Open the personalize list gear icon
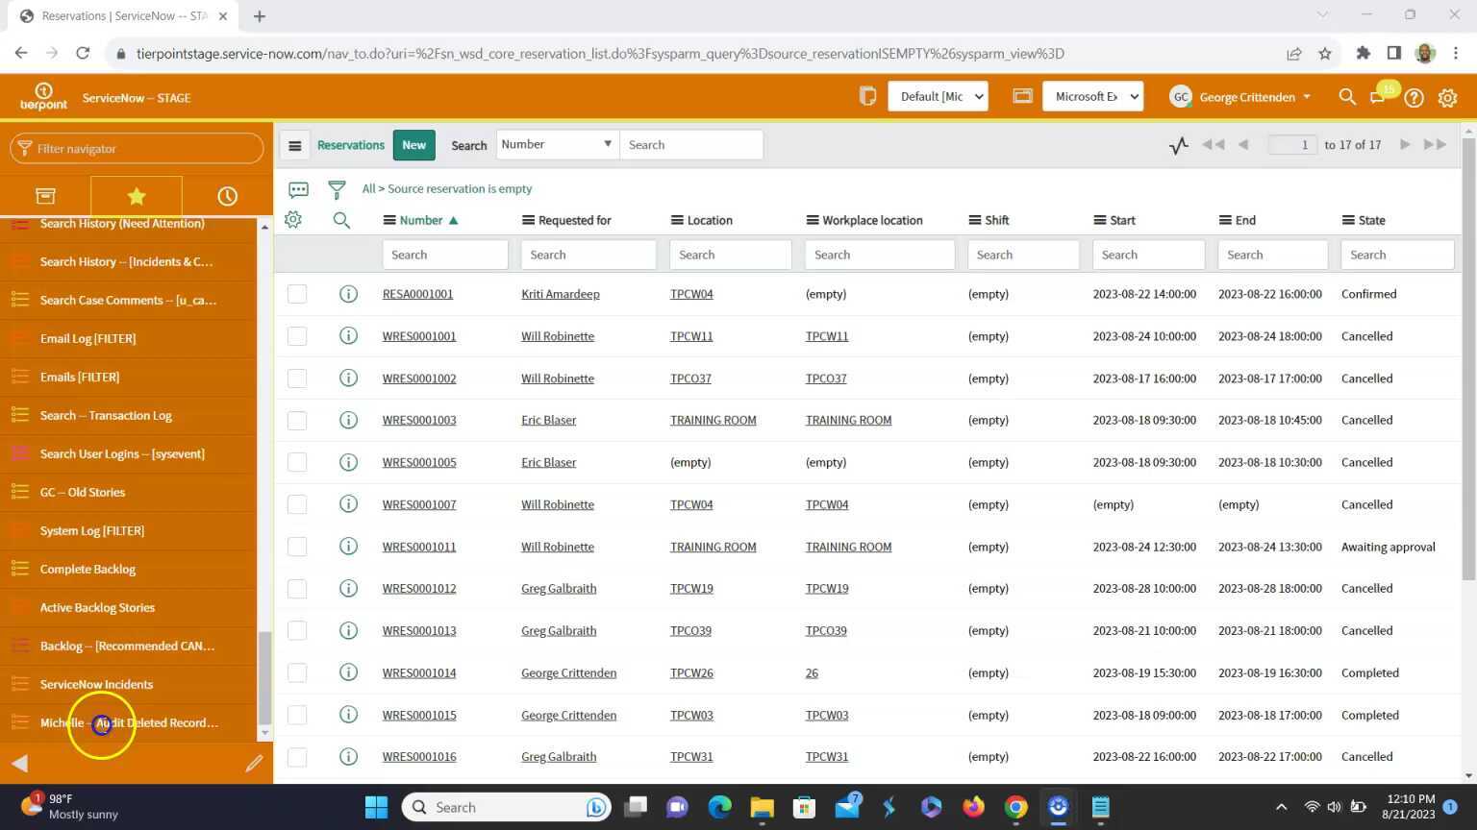Viewport: 1477px width, 830px height. [293, 220]
